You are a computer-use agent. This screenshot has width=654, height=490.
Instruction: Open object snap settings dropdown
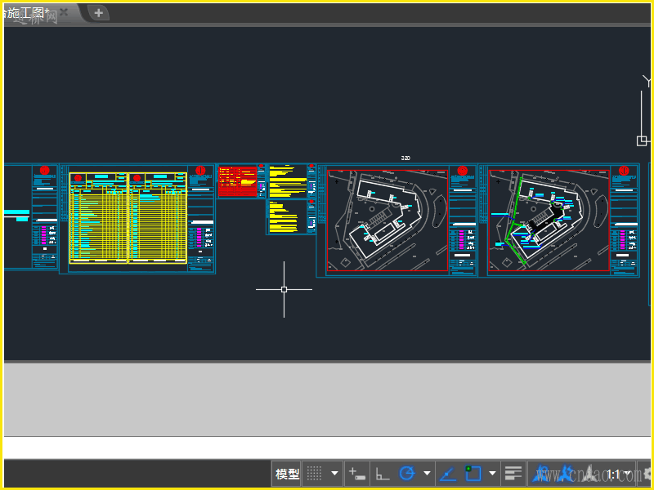tap(492, 474)
